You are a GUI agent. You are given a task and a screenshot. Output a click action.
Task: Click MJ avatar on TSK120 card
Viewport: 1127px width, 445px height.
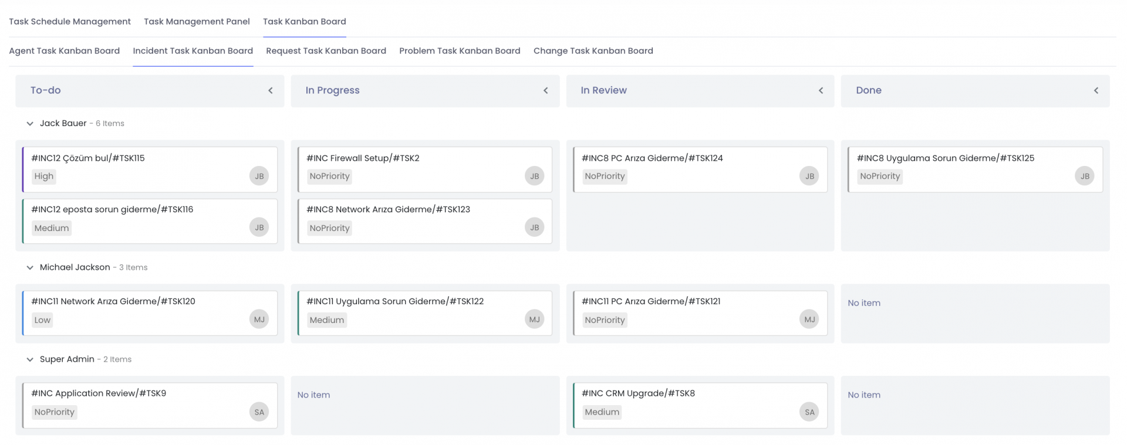(x=259, y=320)
